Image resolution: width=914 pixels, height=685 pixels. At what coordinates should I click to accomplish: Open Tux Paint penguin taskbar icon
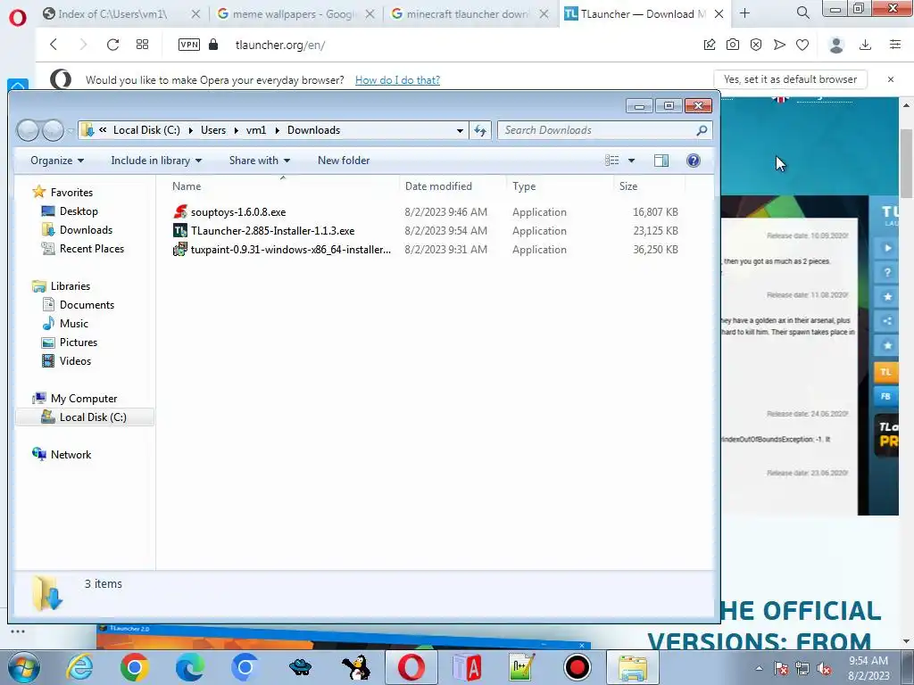tap(355, 667)
